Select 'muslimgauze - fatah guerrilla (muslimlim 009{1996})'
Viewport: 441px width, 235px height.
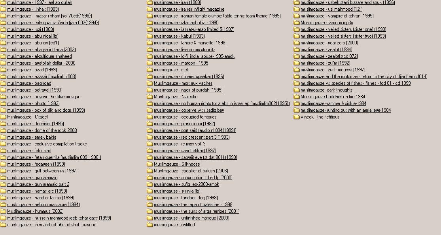click(54, 157)
